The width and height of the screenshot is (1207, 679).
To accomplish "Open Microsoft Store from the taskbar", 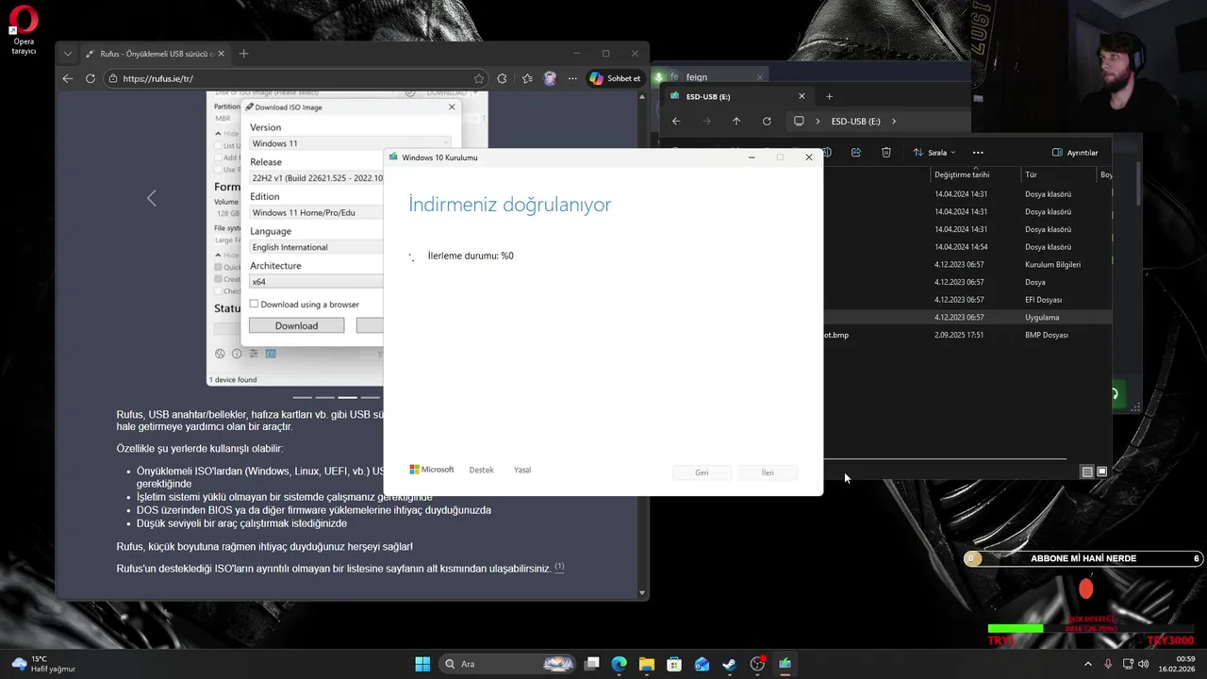I will pyautogui.click(x=674, y=664).
